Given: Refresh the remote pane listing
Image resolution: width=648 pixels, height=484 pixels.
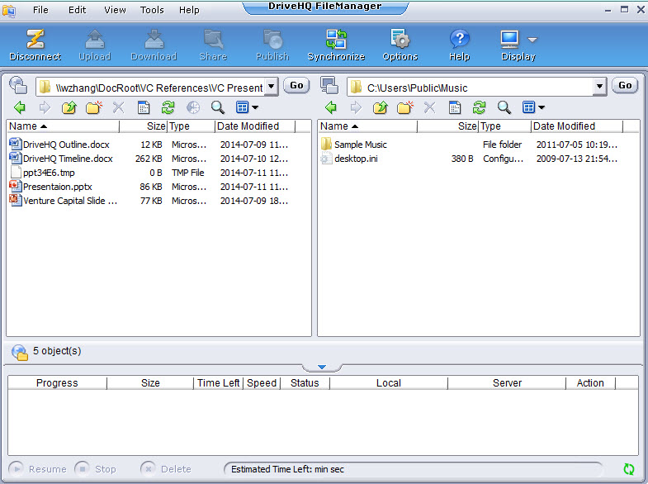Looking at the screenshot, I should (x=168, y=107).
